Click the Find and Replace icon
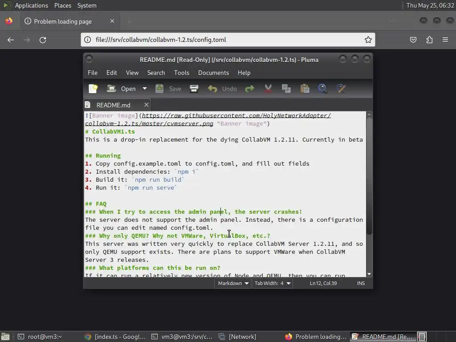456x342 pixels. 341,89
